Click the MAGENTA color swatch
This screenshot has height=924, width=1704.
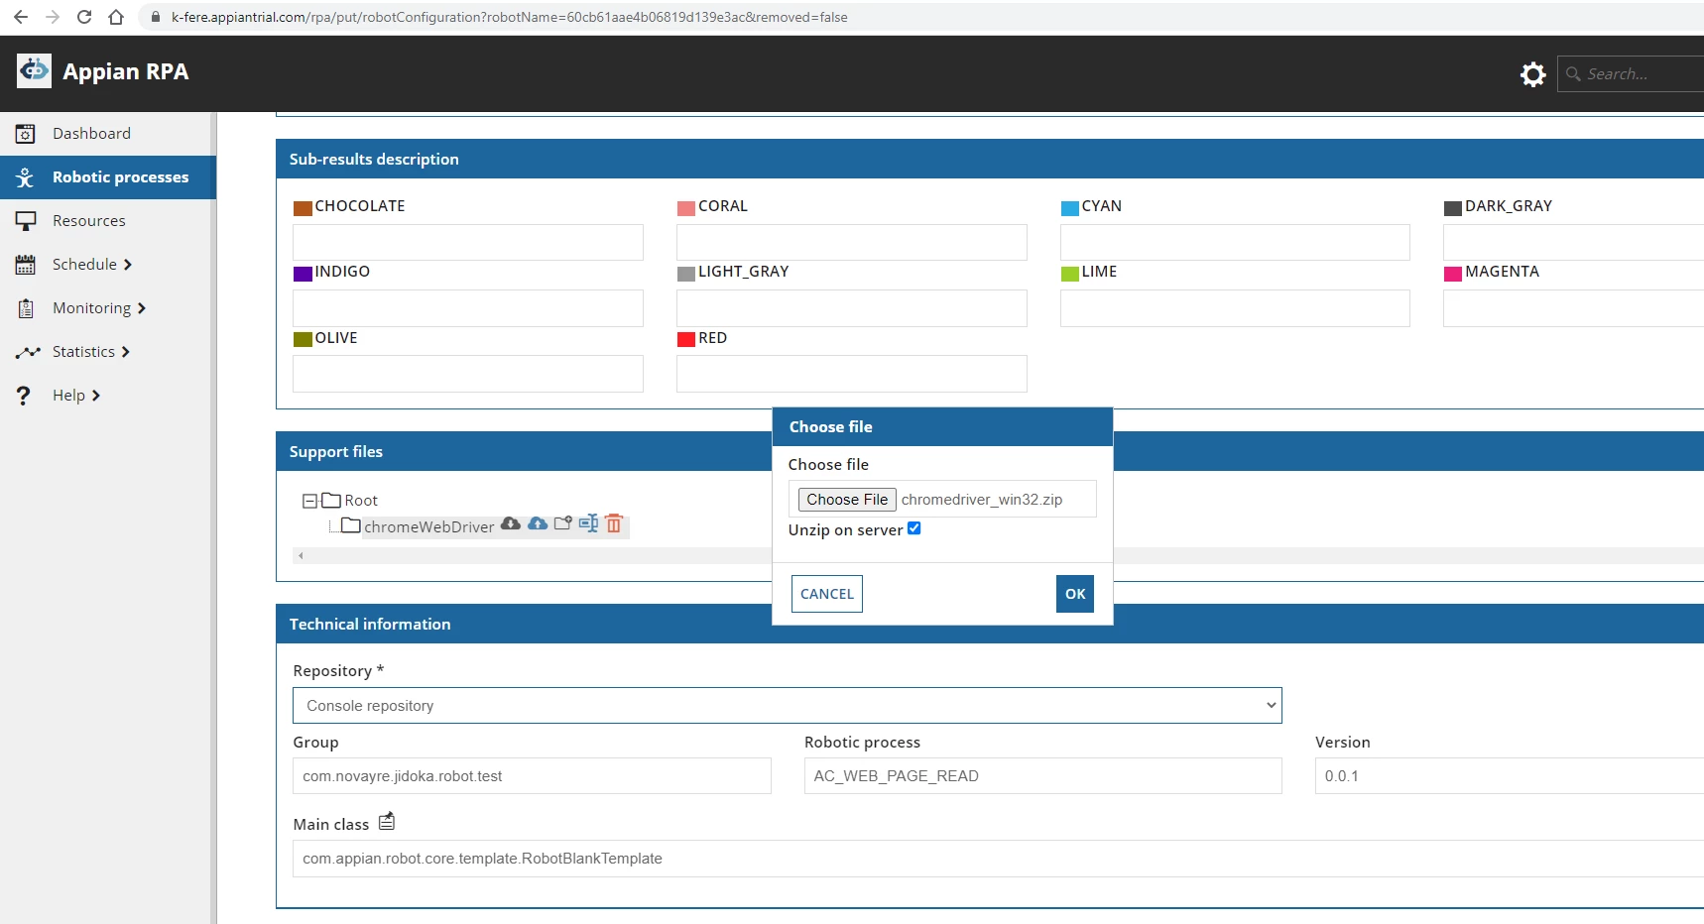click(x=1453, y=274)
